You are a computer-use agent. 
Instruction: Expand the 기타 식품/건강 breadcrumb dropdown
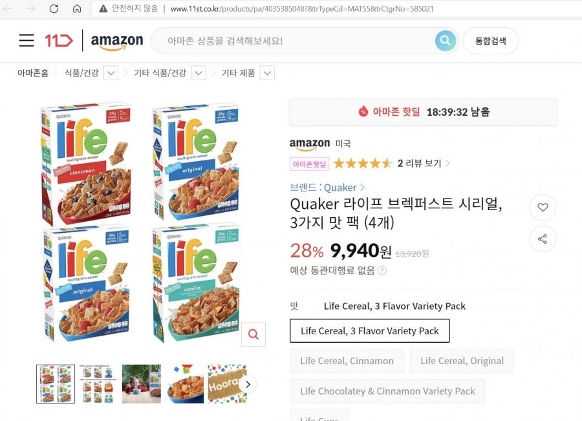pos(199,73)
